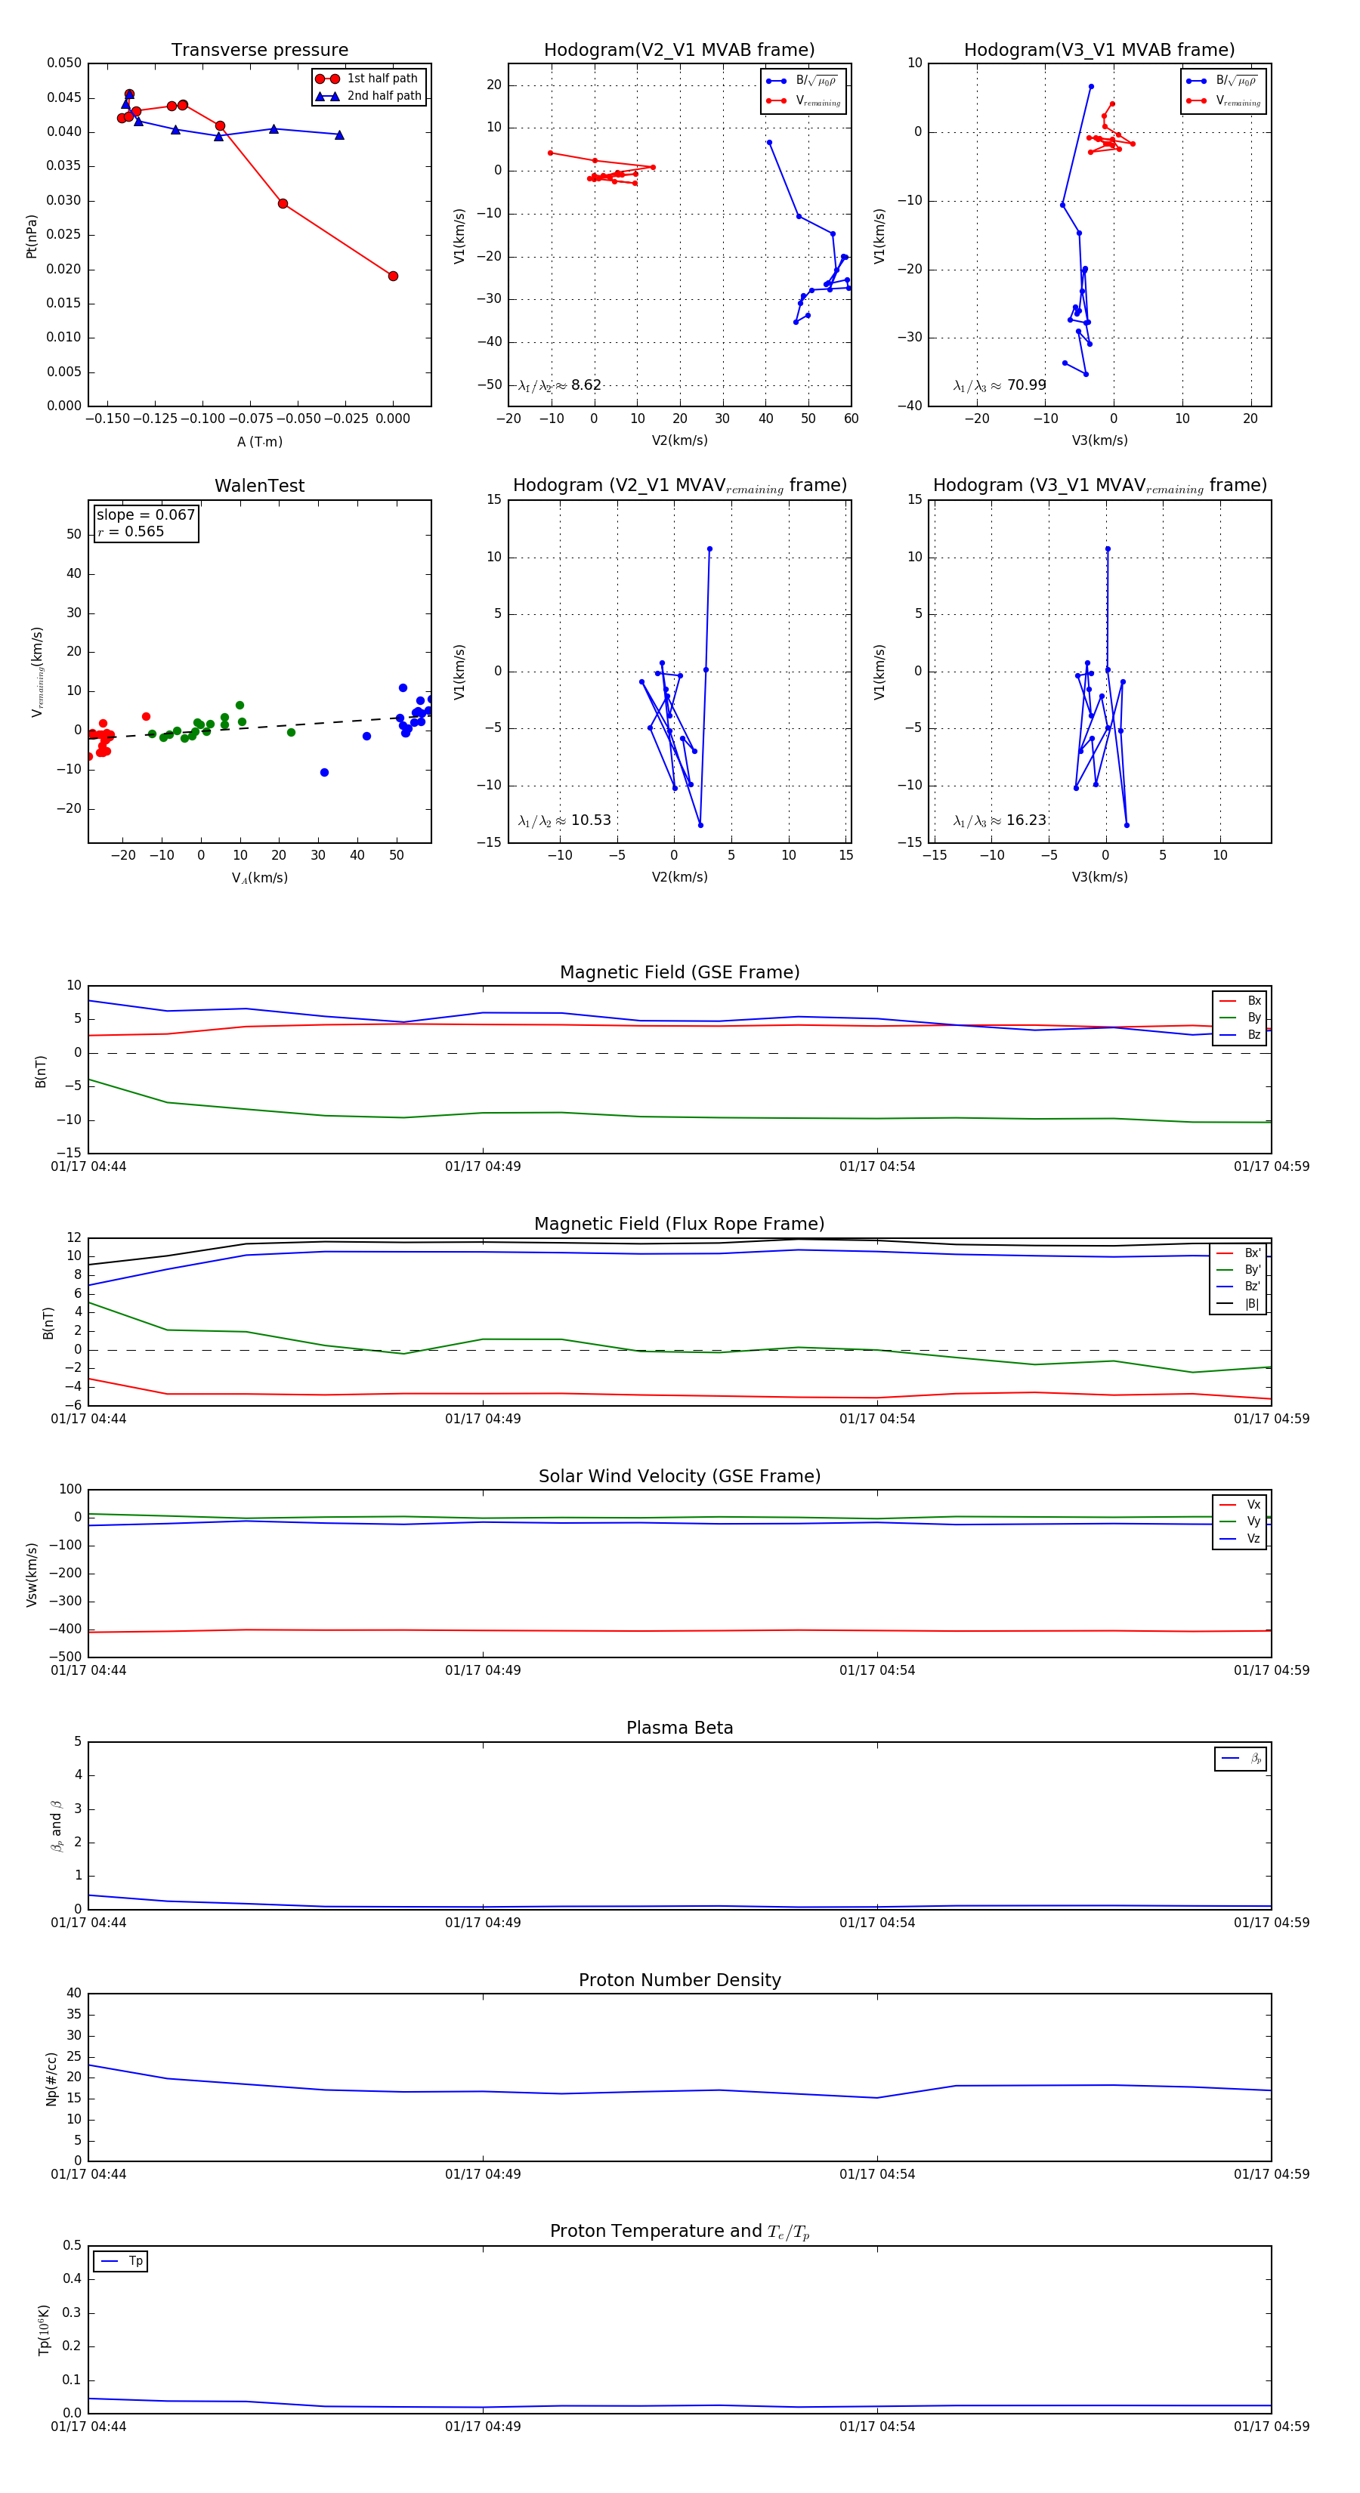The image size is (1360, 2493).
Task: Click the "Proton Number Density" title
Action: click(679, 1980)
